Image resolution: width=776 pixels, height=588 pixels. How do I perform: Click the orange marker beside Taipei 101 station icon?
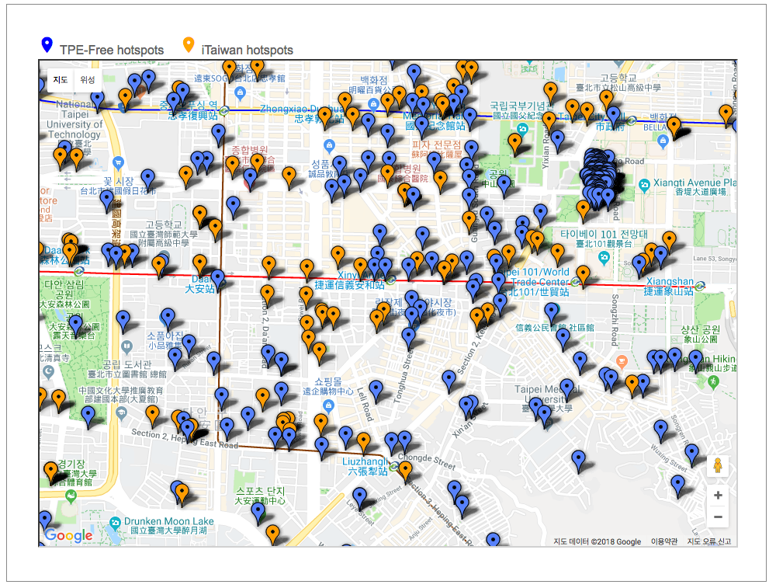point(583,277)
